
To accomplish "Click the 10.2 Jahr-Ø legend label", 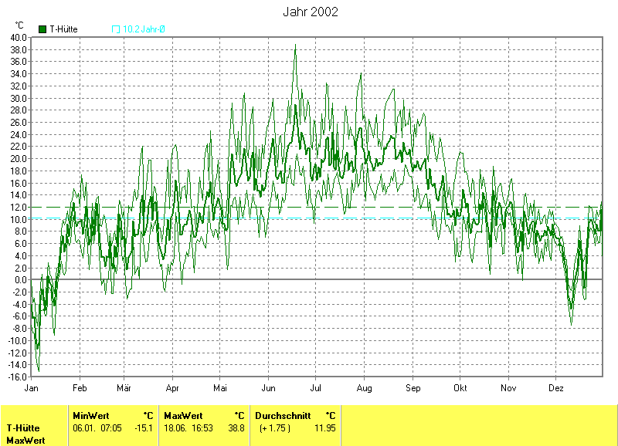I will click(144, 29).
